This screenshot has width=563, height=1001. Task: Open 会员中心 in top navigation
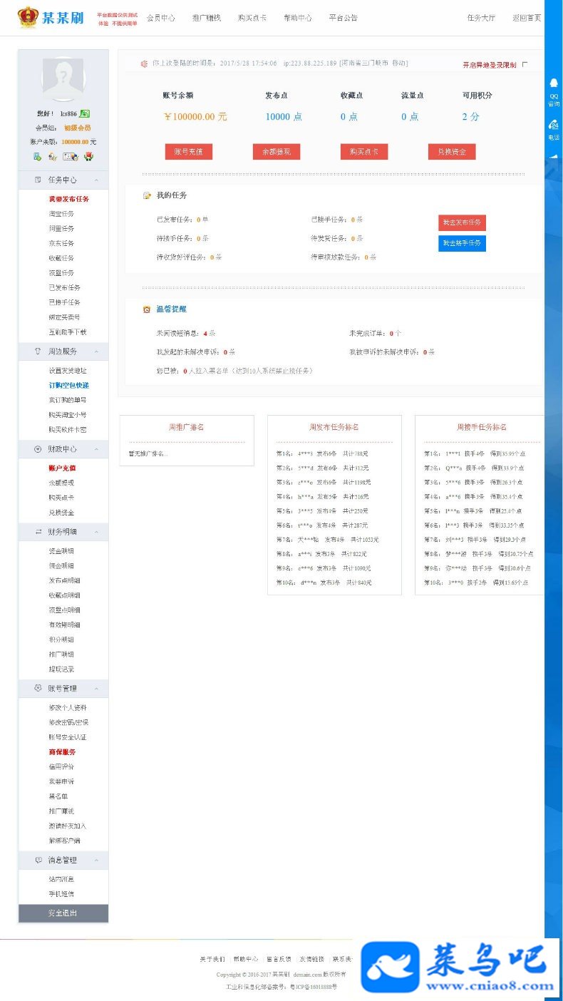(x=161, y=18)
